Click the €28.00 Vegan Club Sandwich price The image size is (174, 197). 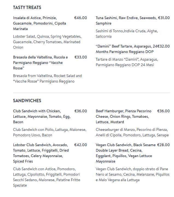pos(163,145)
